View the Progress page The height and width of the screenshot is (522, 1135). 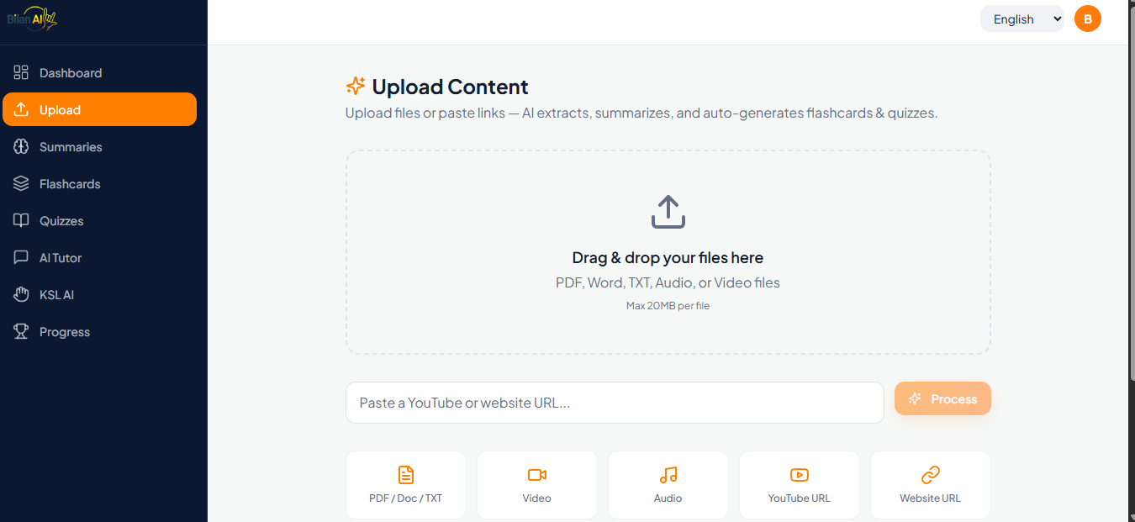click(x=100, y=332)
